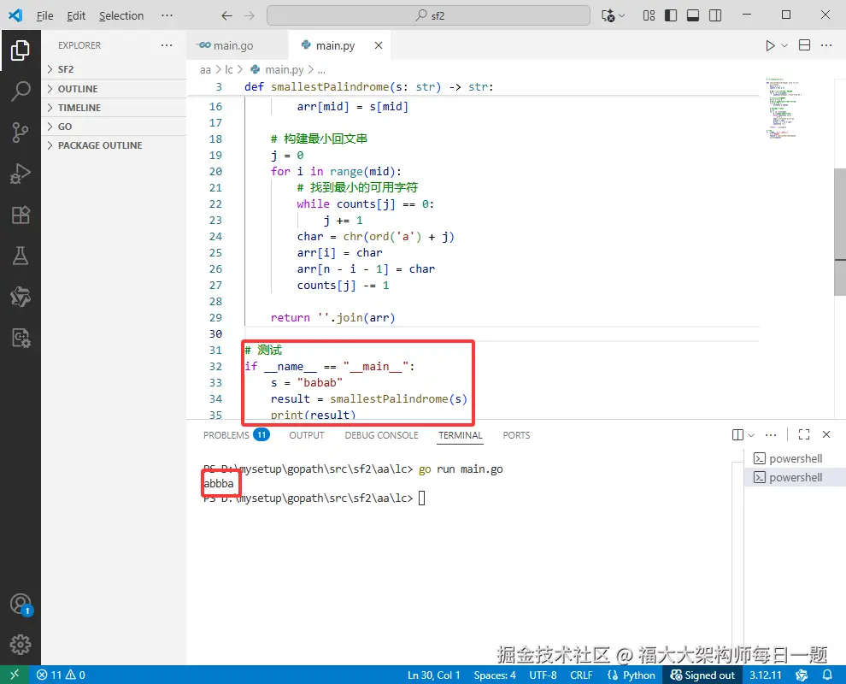Toggle the bottom panel layout button
The image size is (846, 684).
tap(693, 15)
